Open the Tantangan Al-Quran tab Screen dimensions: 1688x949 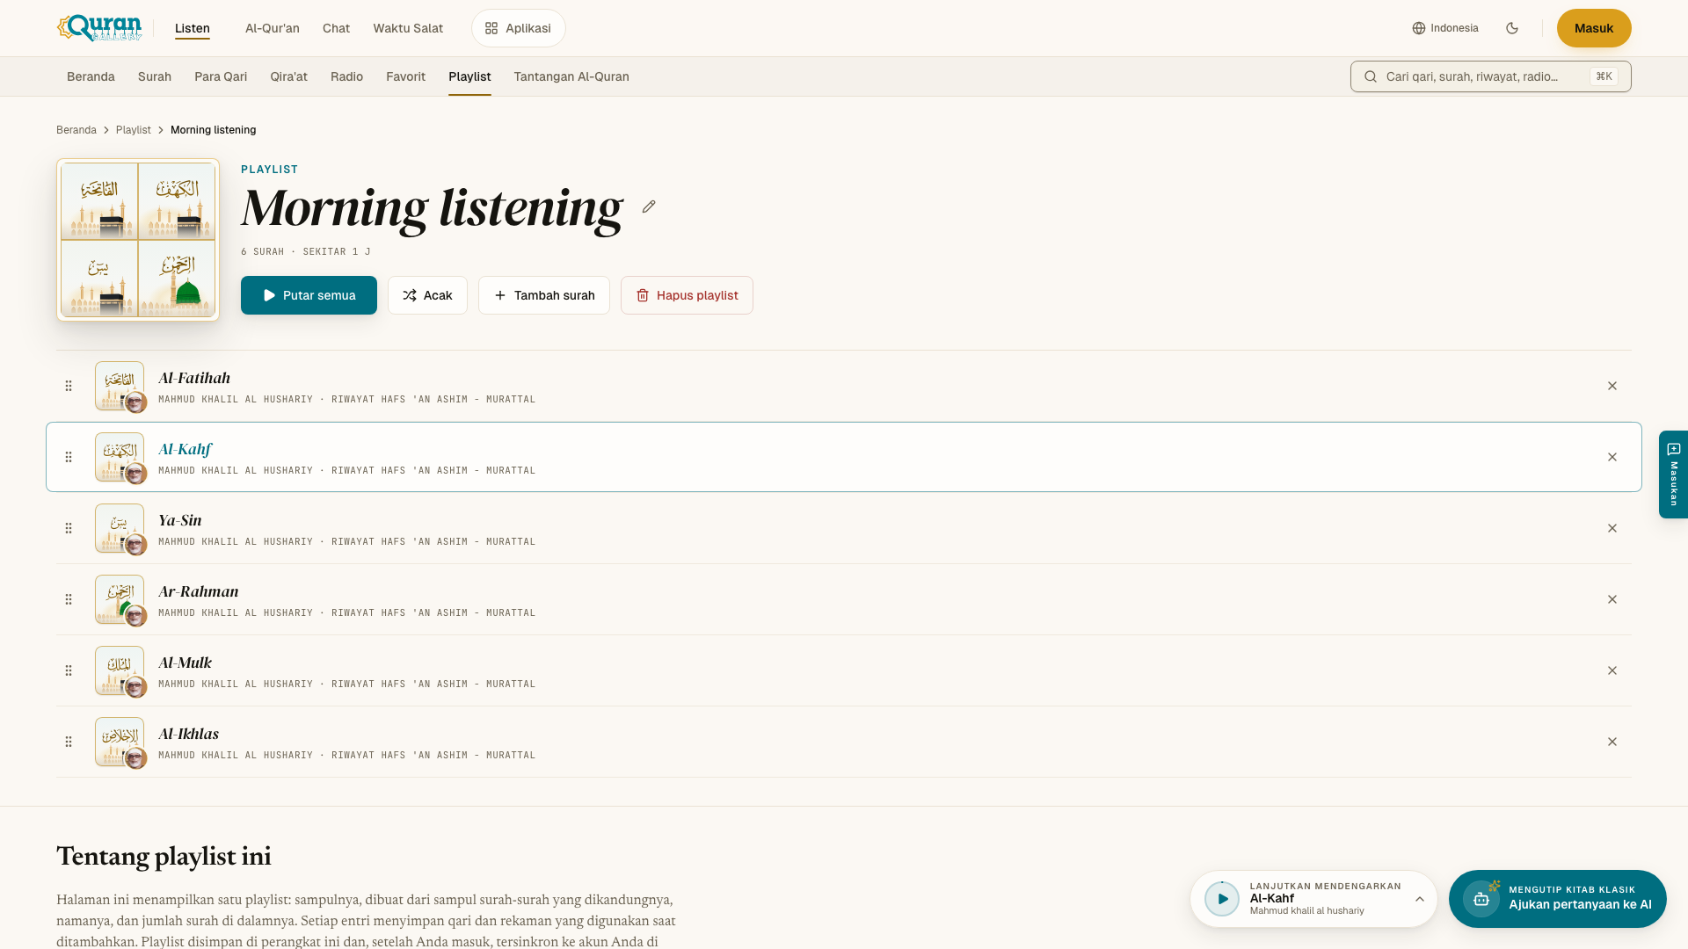[x=571, y=76]
